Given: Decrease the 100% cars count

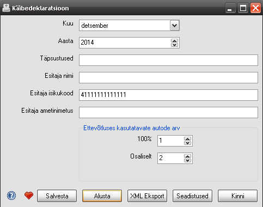Looking at the screenshot, I should click(187, 143).
